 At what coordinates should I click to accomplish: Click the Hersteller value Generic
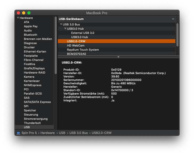coord(116,87)
